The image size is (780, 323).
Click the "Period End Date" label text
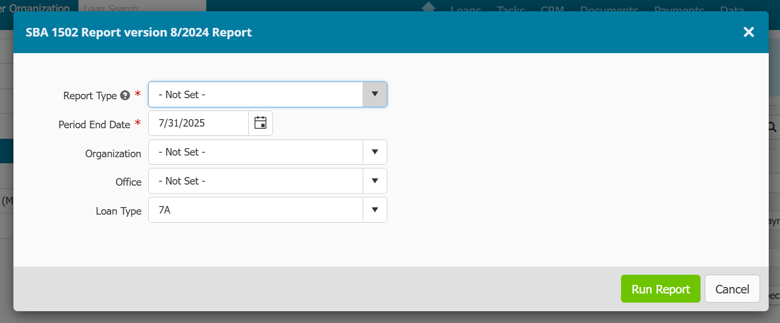coord(95,124)
